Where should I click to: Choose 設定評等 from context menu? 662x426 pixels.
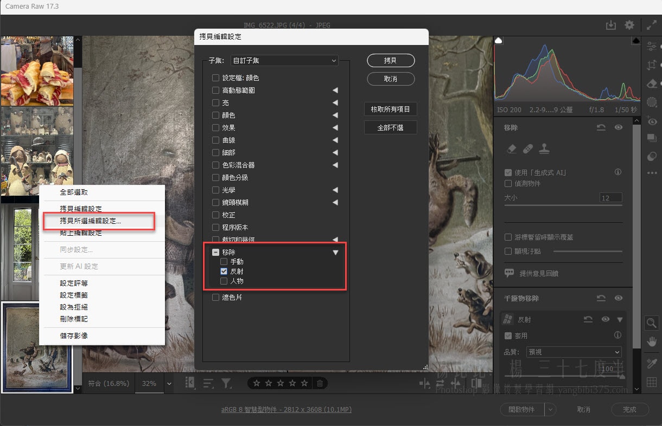tap(74, 283)
